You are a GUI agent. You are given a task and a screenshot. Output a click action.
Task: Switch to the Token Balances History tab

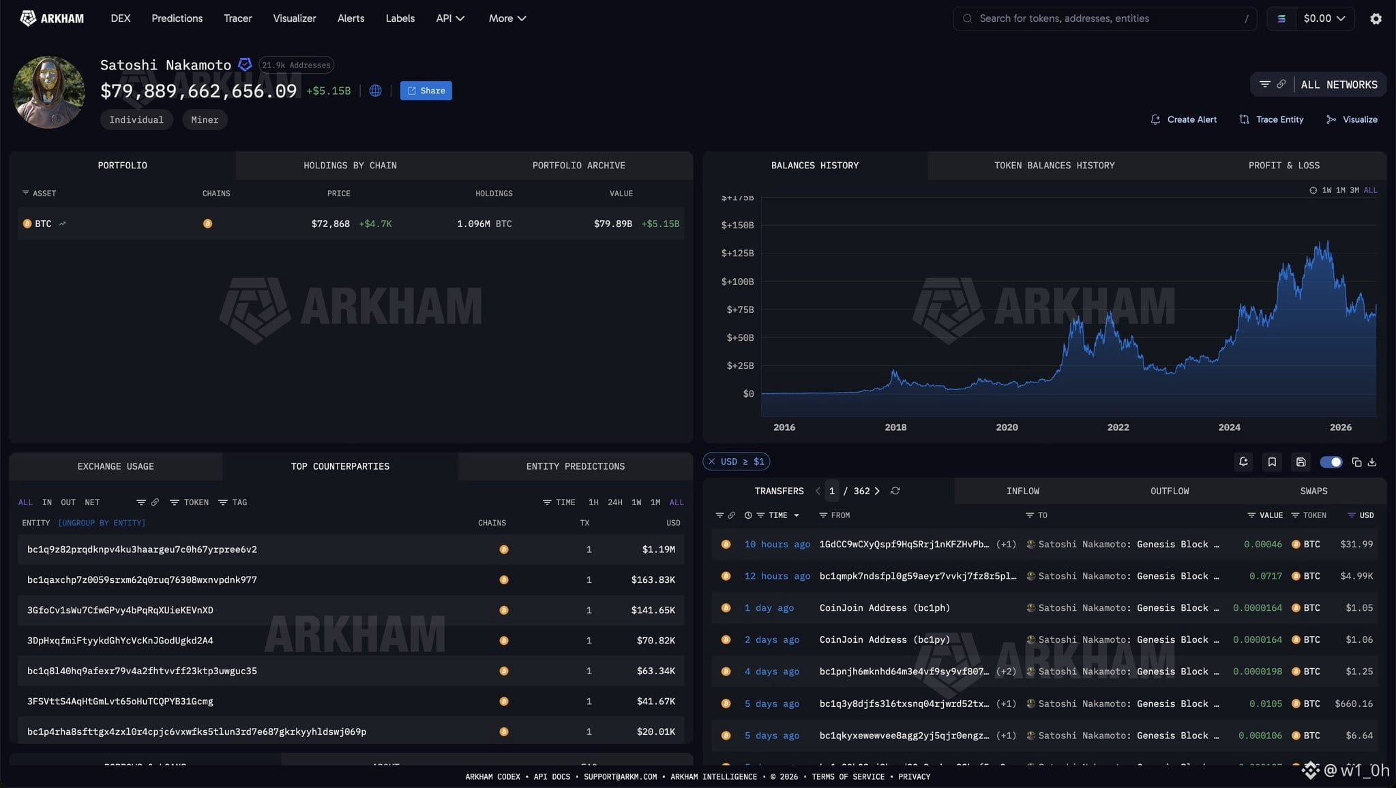(1054, 166)
